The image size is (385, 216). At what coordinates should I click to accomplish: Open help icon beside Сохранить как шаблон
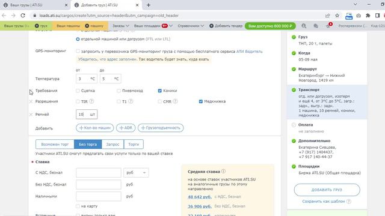(x=349, y=202)
